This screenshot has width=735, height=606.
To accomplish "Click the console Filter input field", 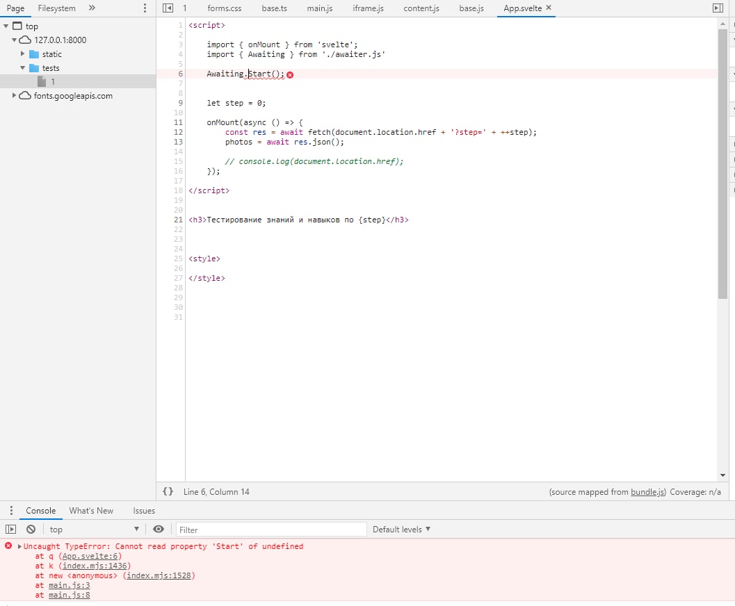I will click(x=271, y=530).
